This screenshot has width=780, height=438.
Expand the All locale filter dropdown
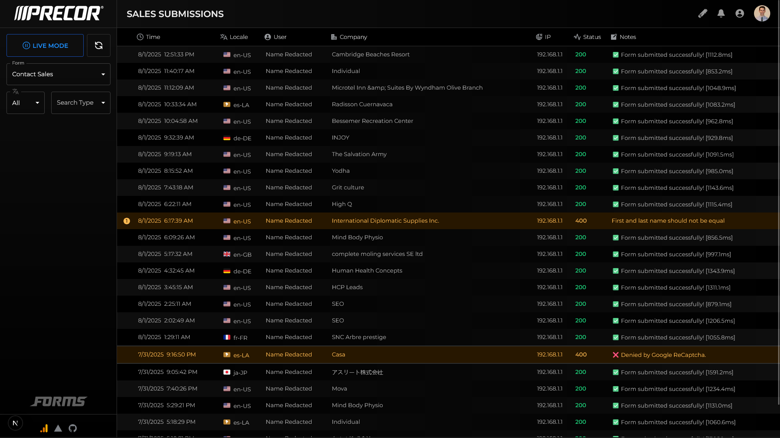pos(26,103)
